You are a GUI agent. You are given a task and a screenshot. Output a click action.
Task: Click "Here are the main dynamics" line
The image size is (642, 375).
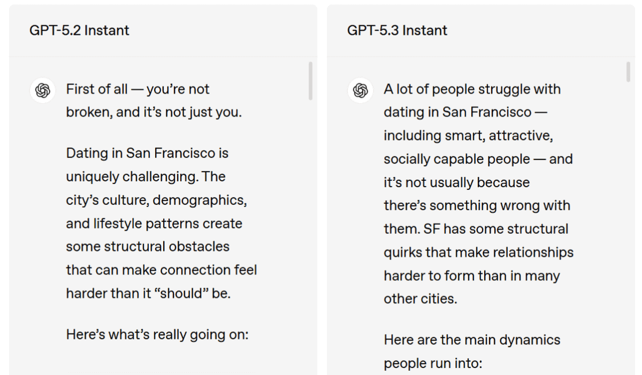(x=472, y=340)
